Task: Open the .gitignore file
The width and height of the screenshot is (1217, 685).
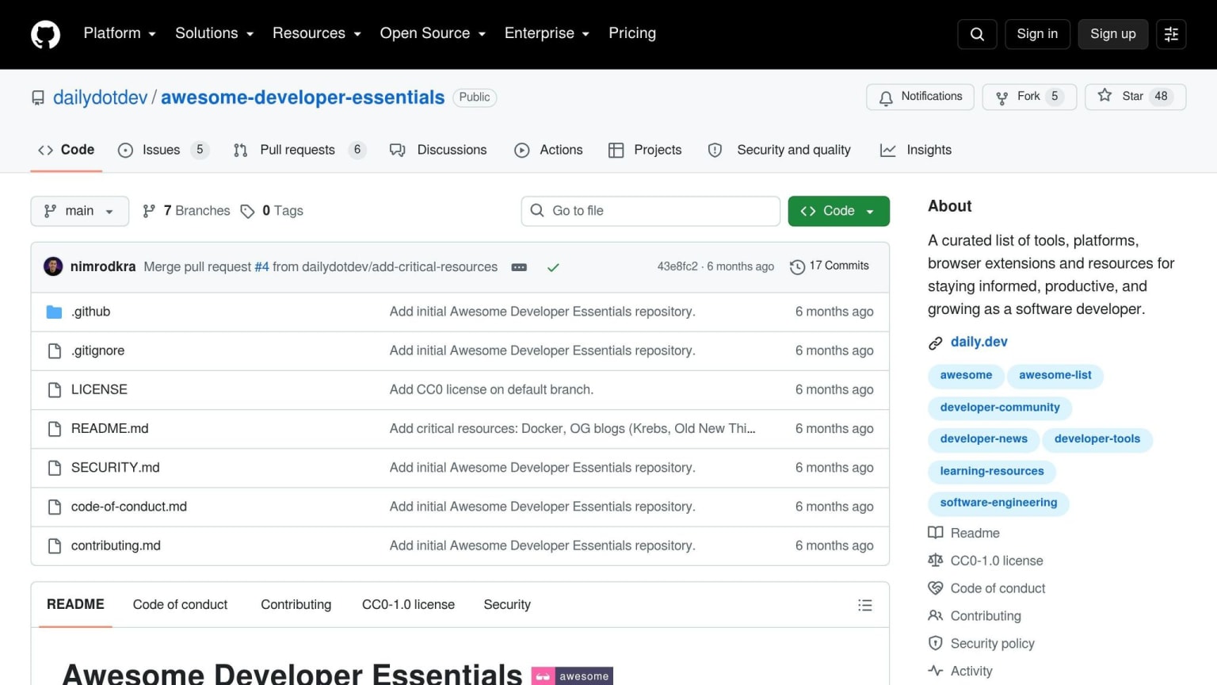Action: (97, 351)
